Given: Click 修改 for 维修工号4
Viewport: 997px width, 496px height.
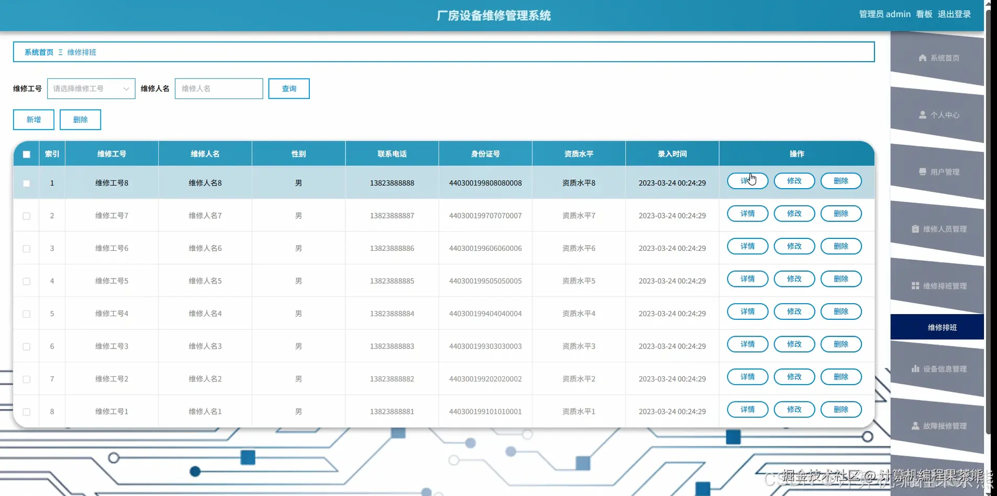Looking at the screenshot, I should pos(794,312).
